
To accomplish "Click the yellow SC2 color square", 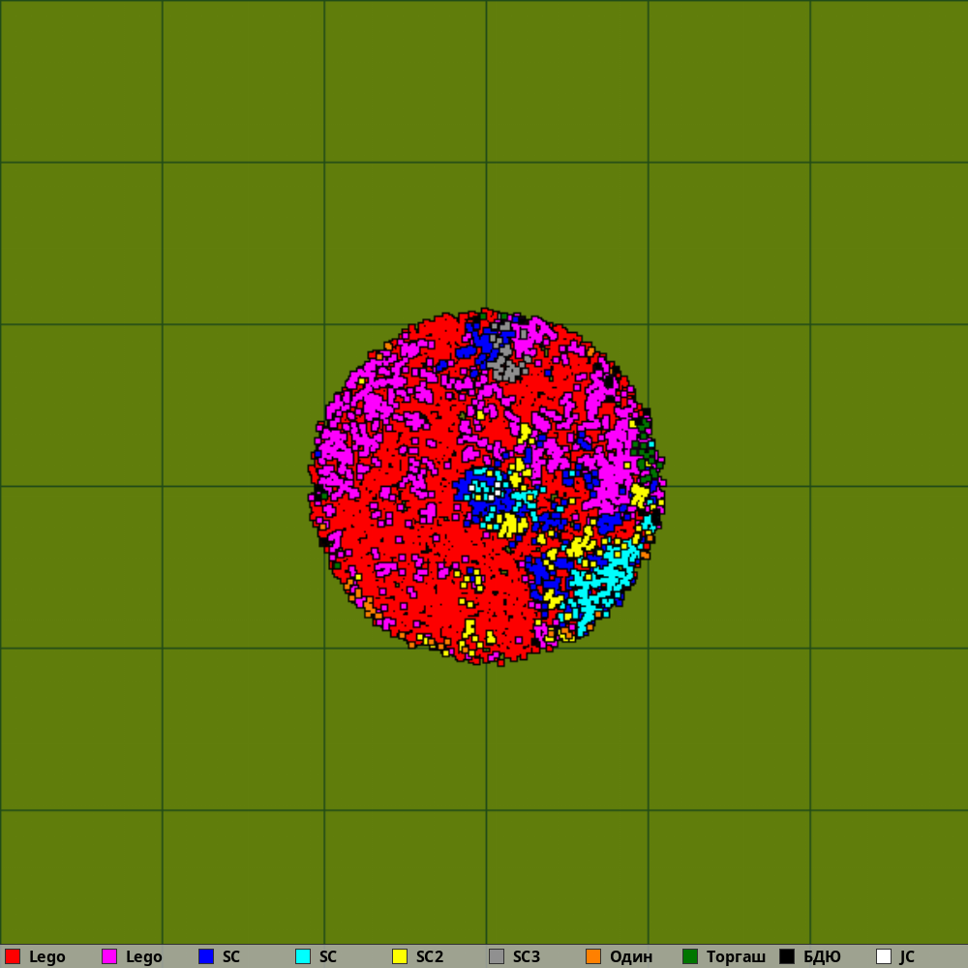I will pos(400,956).
